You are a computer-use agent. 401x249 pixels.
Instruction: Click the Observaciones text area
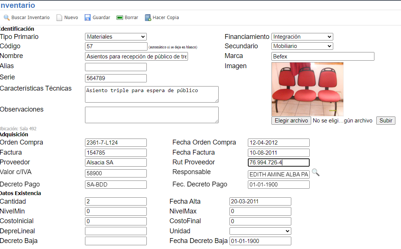click(152, 115)
